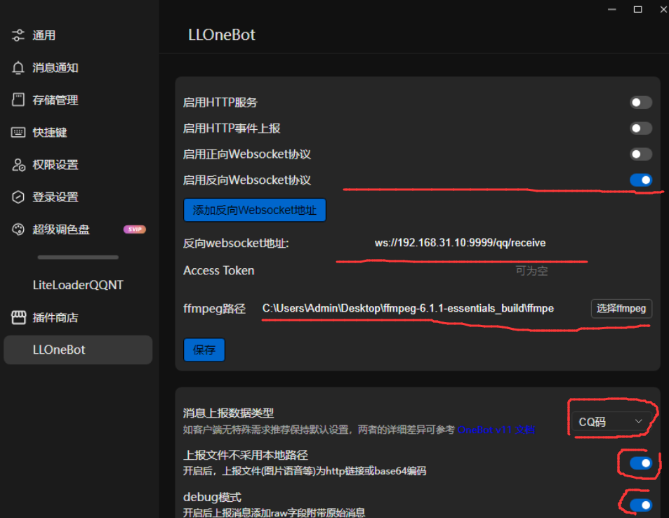The height and width of the screenshot is (518, 669).
Task: Turn on 启用HTTP事件上报
Action: (641, 128)
